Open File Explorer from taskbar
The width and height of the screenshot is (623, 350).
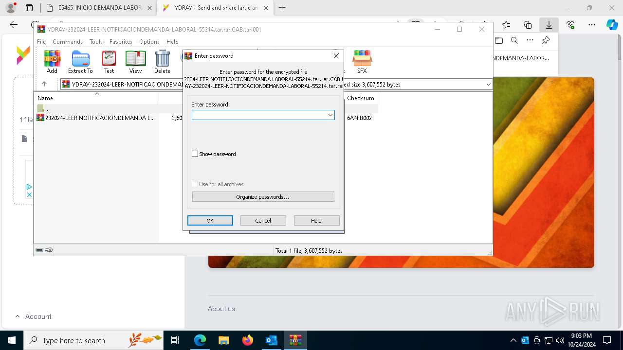pyautogui.click(x=223, y=340)
